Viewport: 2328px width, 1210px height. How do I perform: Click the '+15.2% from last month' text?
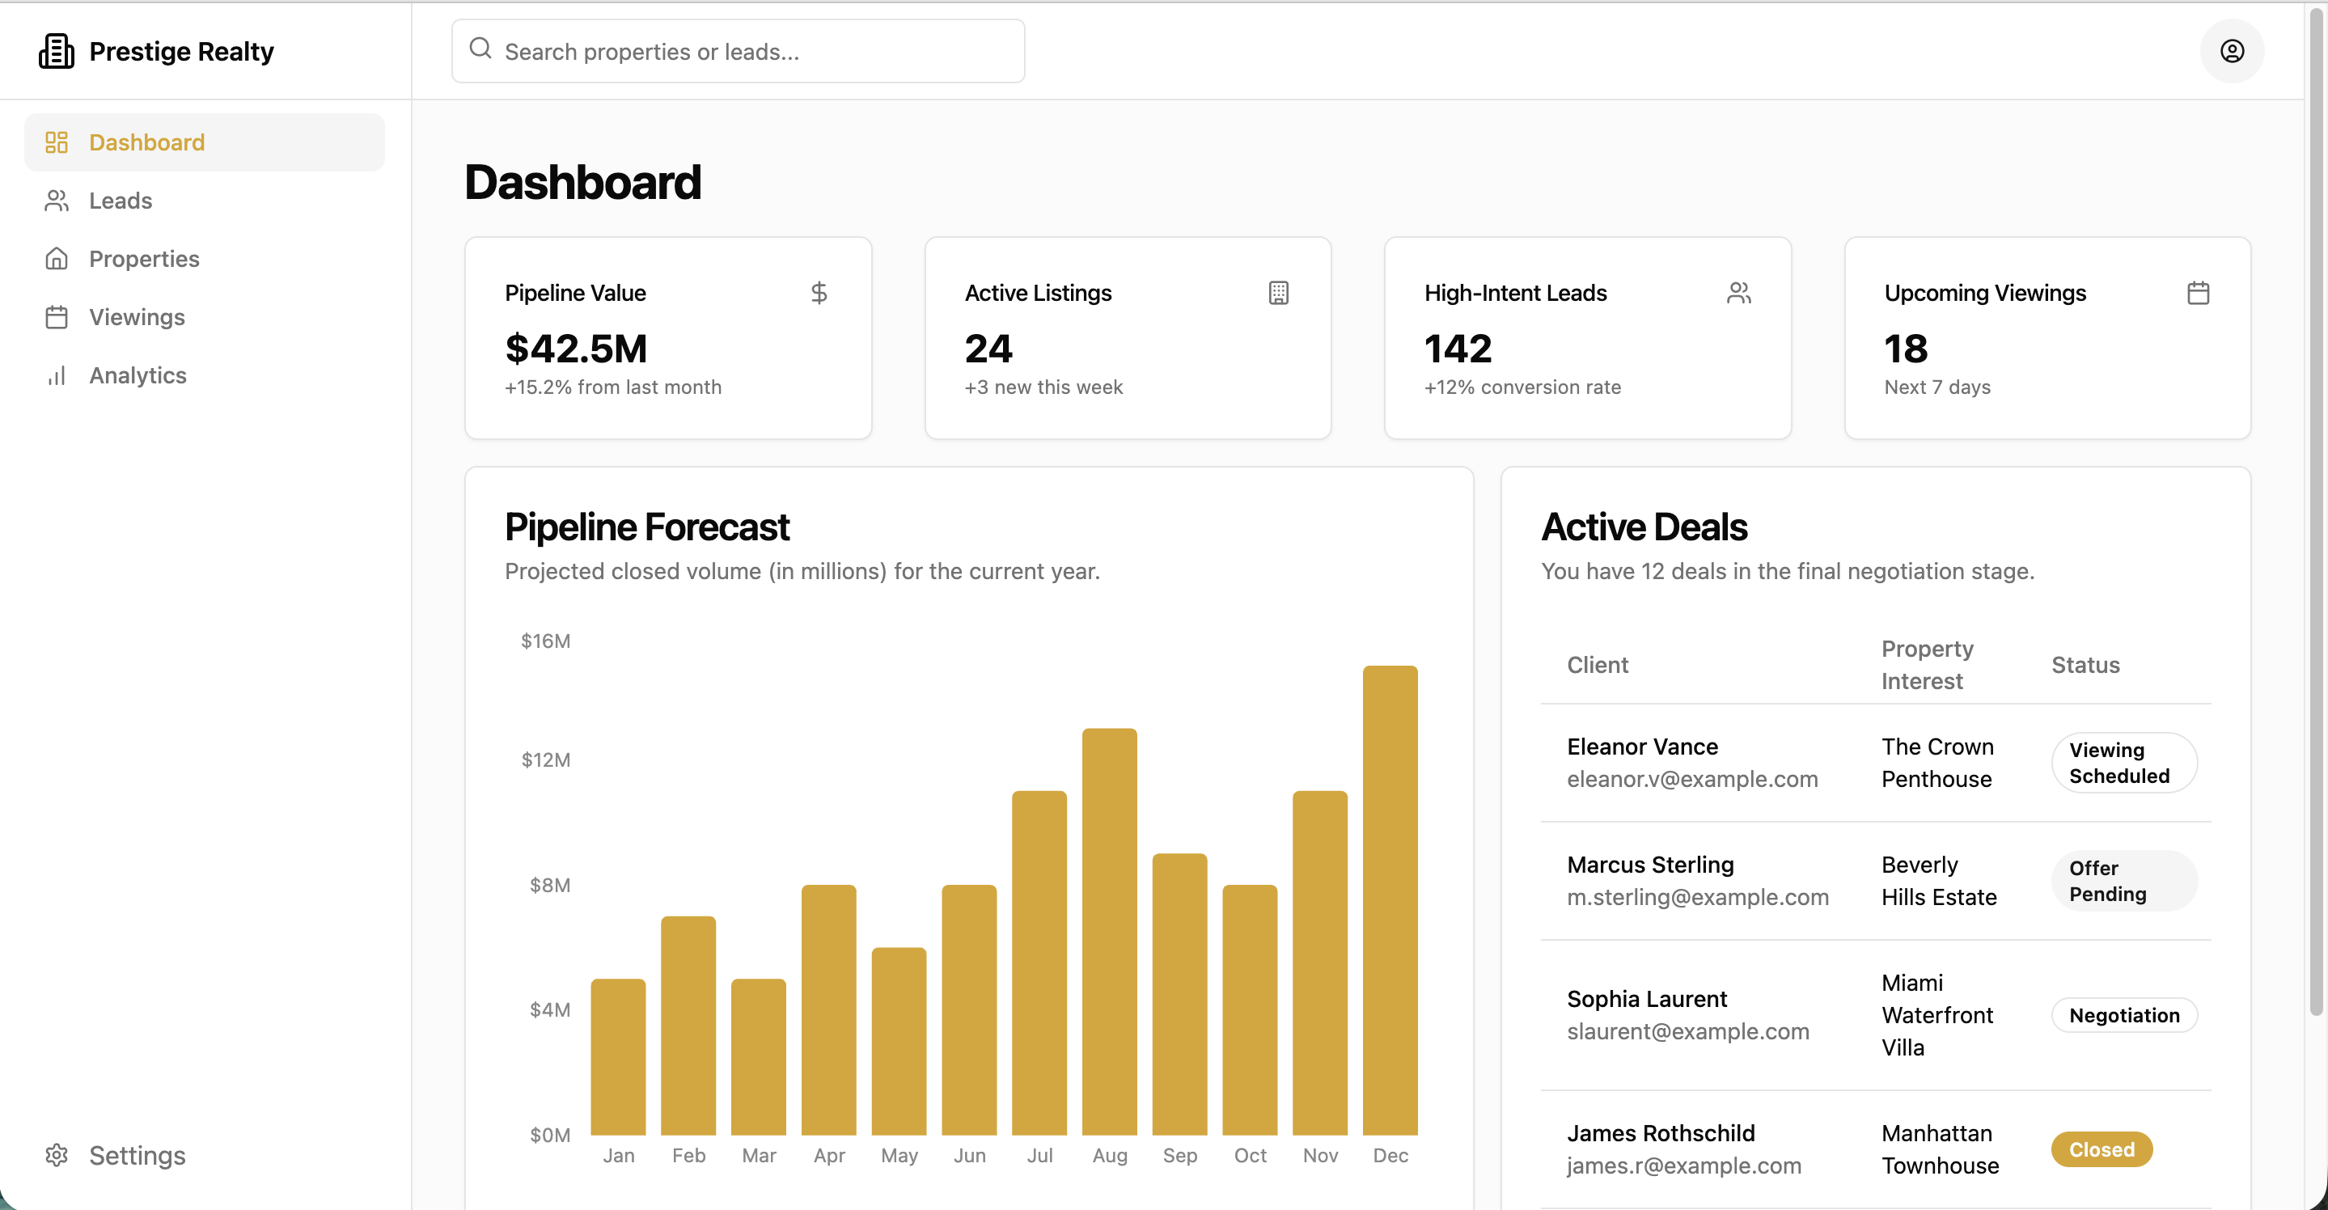click(612, 387)
